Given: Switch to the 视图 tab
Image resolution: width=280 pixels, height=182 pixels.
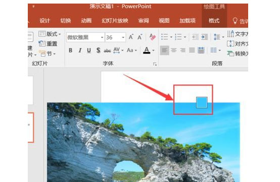Looking at the screenshot, I should click(x=164, y=21).
